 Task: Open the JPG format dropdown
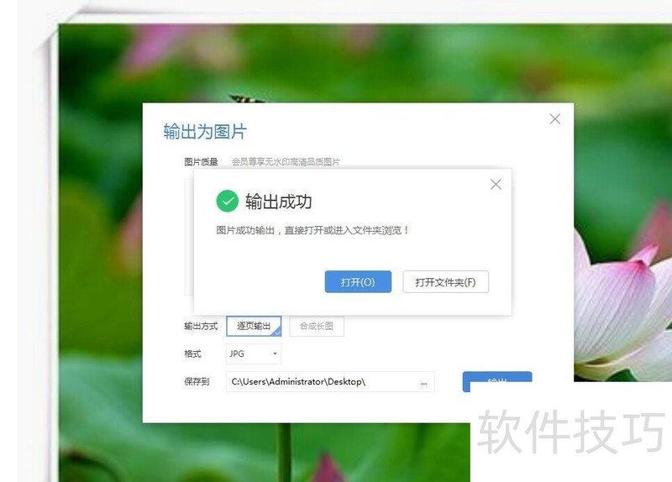tap(254, 354)
